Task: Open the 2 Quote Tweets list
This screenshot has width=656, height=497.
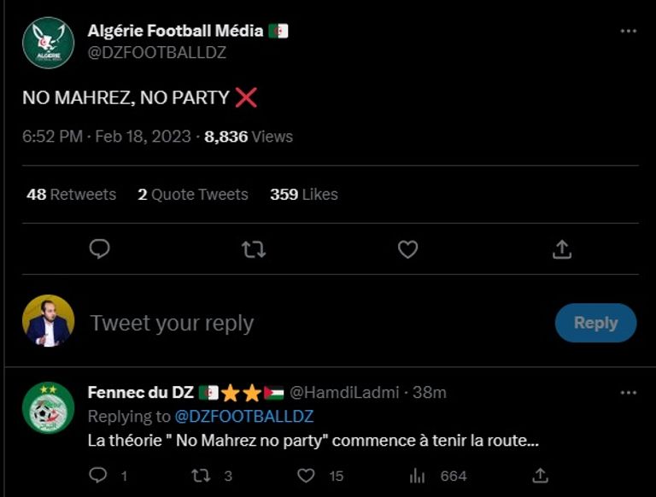Action: tap(193, 194)
